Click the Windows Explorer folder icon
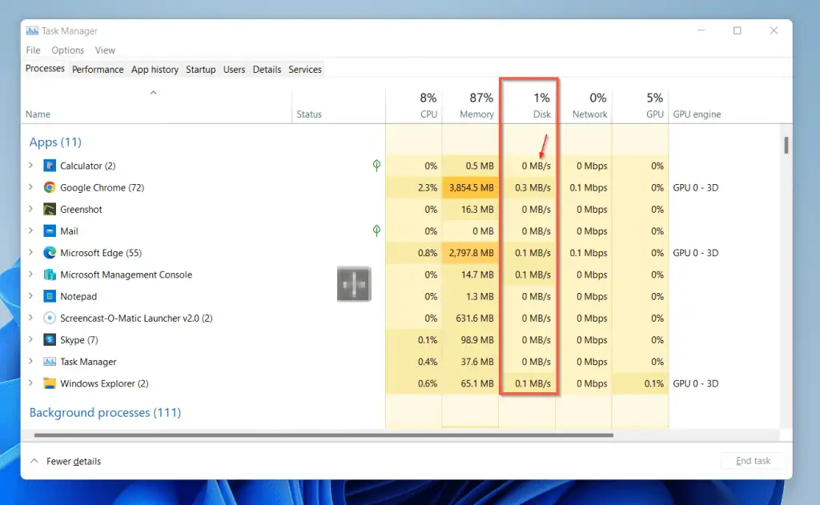Viewport: 820px width, 505px height. tap(49, 383)
